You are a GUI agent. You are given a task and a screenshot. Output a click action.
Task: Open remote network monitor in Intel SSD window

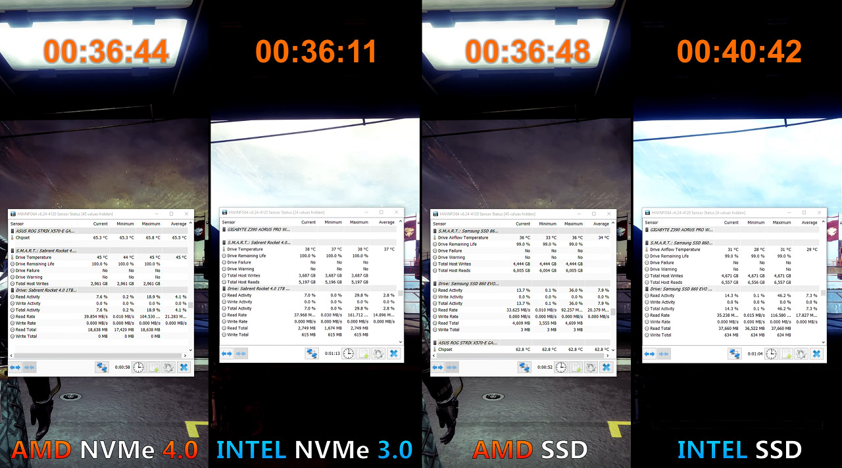coord(735,353)
